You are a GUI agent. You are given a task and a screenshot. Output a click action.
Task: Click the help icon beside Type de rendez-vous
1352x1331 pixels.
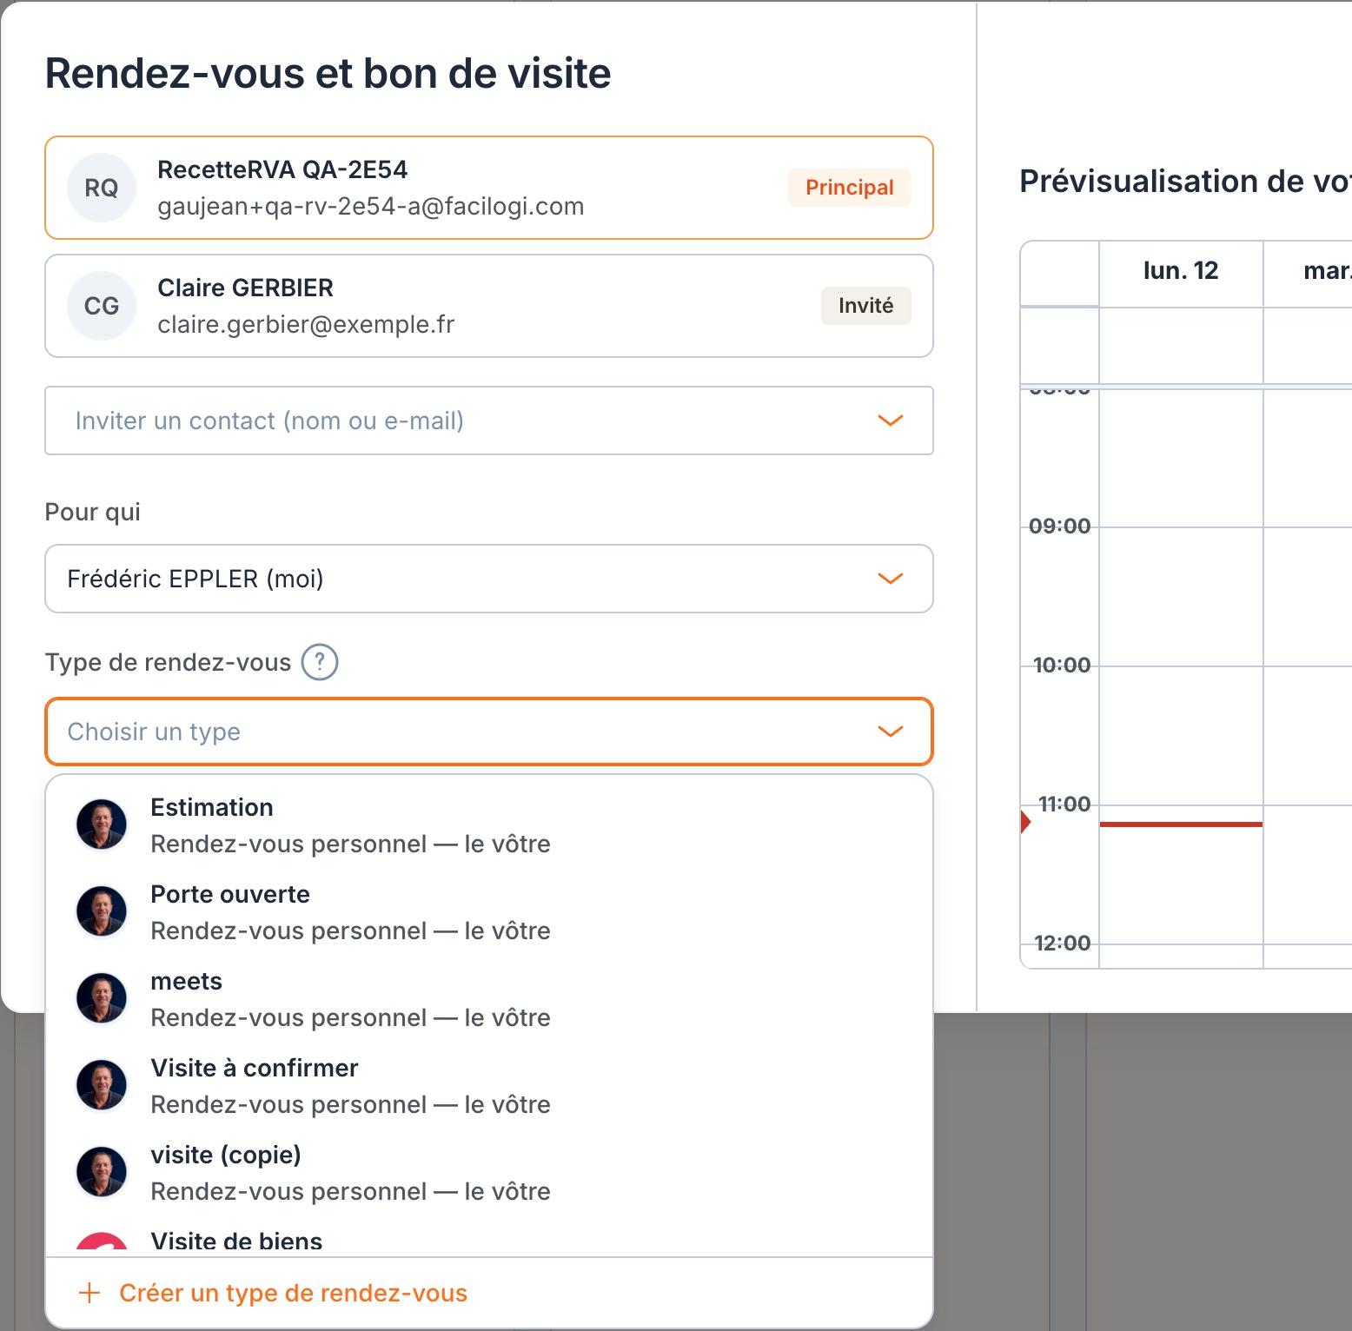pyautogui.click(x=320, y=662)
